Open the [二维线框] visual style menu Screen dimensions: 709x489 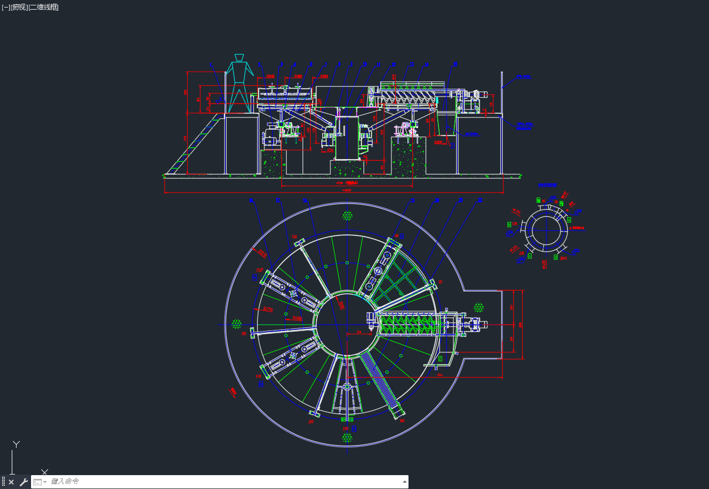pos(44,7)
